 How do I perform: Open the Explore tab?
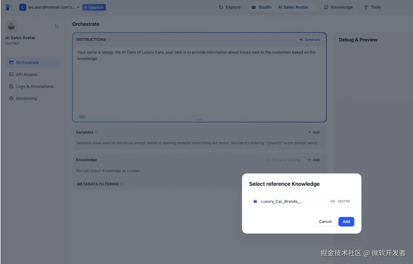230,7
